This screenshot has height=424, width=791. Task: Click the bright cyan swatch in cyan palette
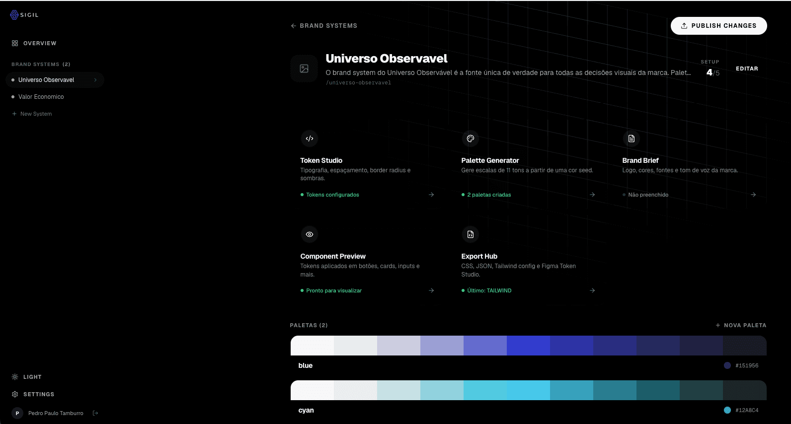point(528,390)
